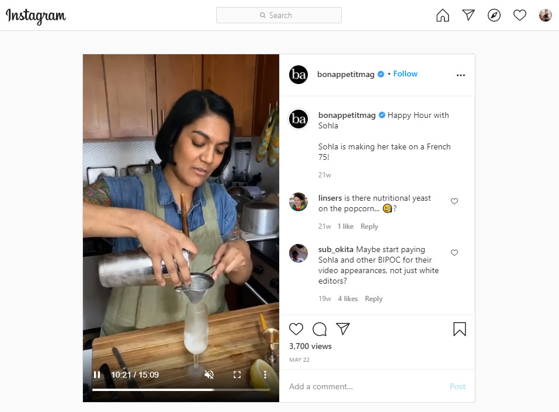Like the post with the heart icon
Viewport: 559px width, 412px height.
(x=296, y=329)
